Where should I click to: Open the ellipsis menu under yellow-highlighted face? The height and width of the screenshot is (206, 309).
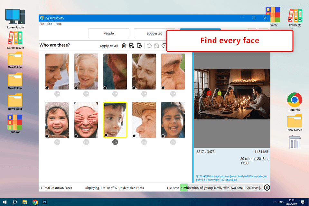click(x=115, y=142)
